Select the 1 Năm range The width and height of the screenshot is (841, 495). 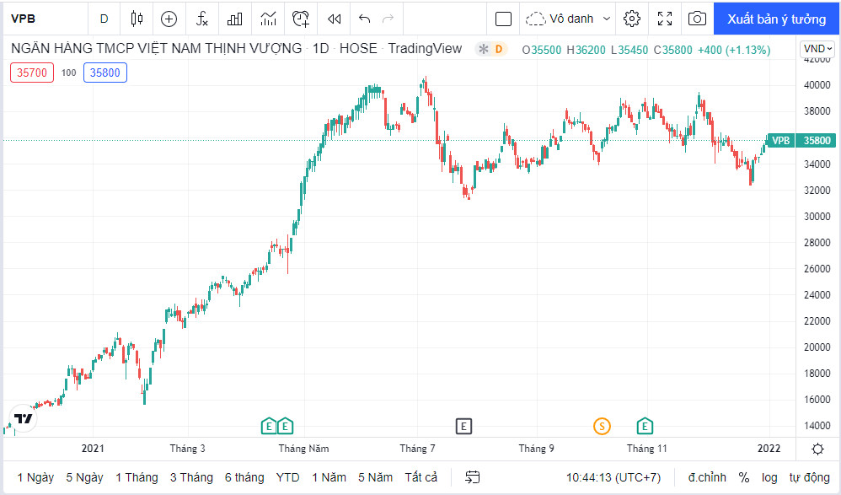[329, 477]
